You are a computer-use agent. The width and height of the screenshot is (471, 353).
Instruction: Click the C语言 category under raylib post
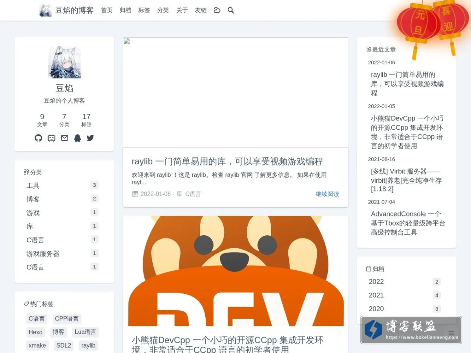193,194
